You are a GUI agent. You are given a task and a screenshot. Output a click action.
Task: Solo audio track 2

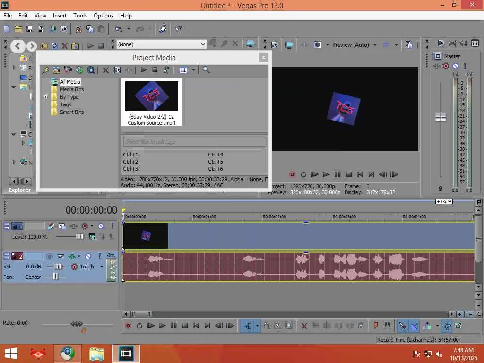(x=99, y=256)
